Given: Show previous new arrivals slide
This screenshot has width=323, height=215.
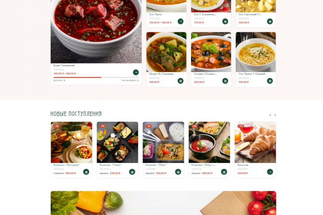Looking at the screenshot, I should point(271,115).
